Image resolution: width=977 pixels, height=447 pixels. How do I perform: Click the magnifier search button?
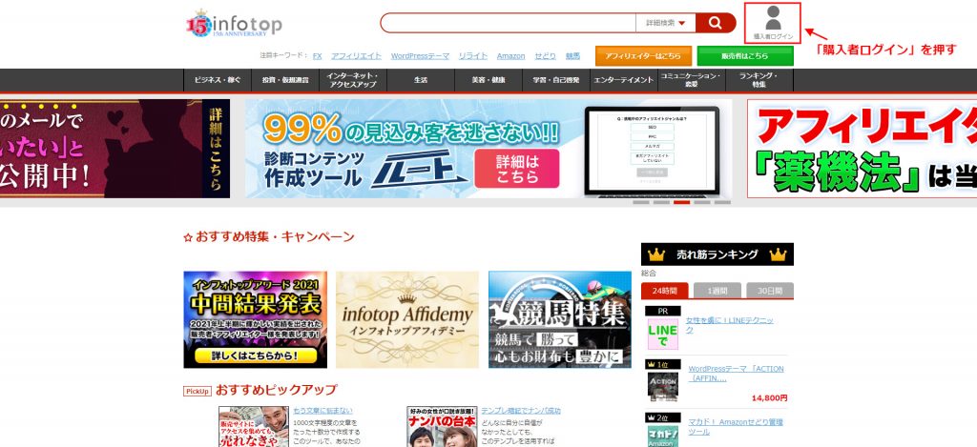716,23
